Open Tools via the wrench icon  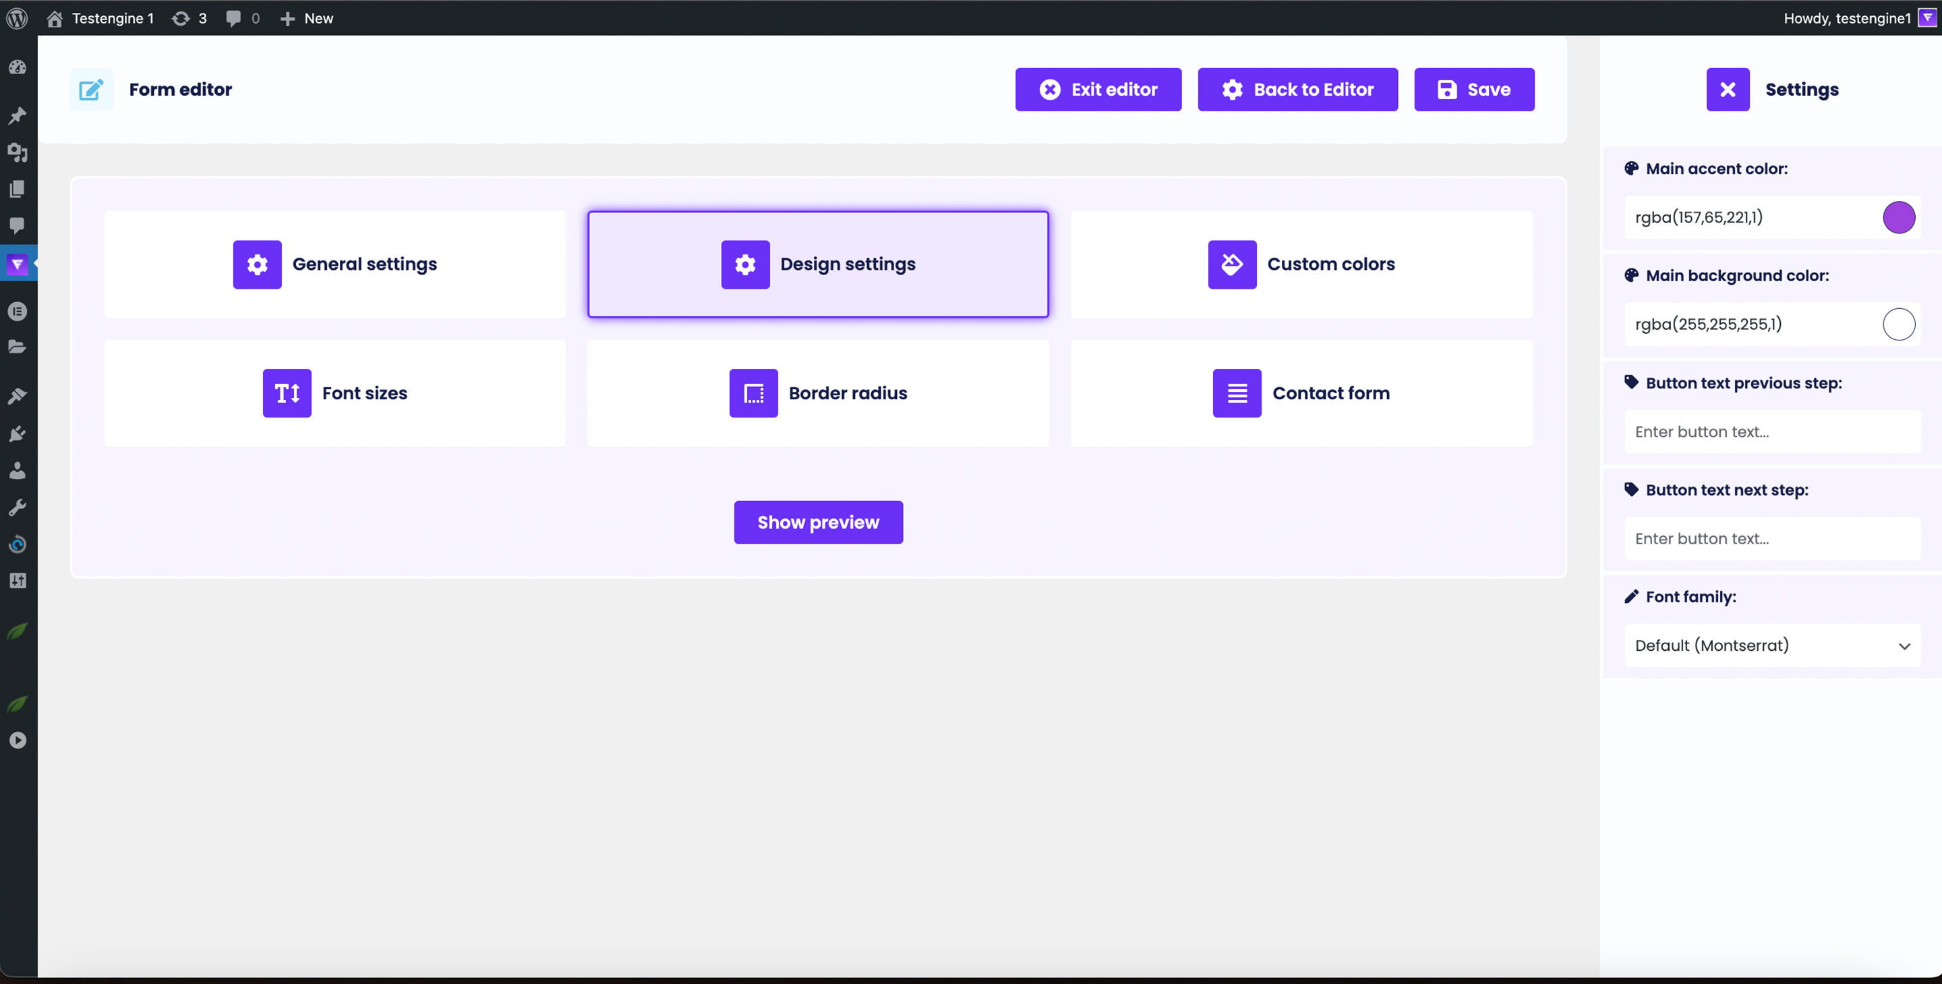18,507
